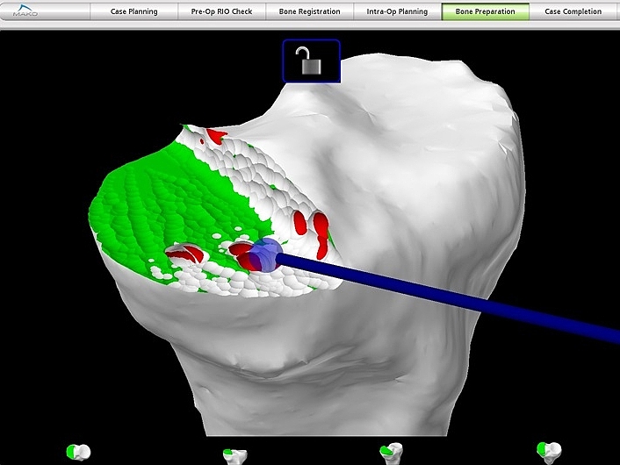This screenshot has width=620, height=465.
Task: Select the first bone view thumbnail at bottom left
Action: (77, 453)
